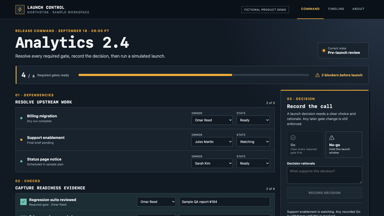Open the Sarah Kim owner dropdown
This screenshot has height=216, width=384.
coord(212,163)
